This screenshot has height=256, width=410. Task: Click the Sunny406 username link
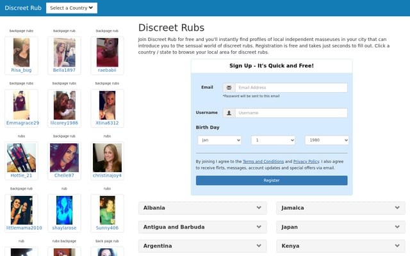(107, 228)
